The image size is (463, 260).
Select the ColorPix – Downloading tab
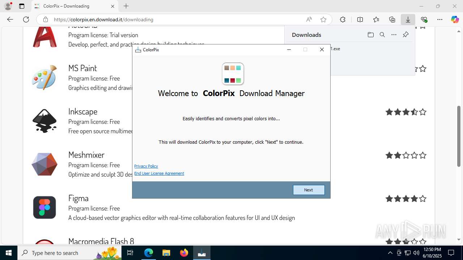coord(75,6)
